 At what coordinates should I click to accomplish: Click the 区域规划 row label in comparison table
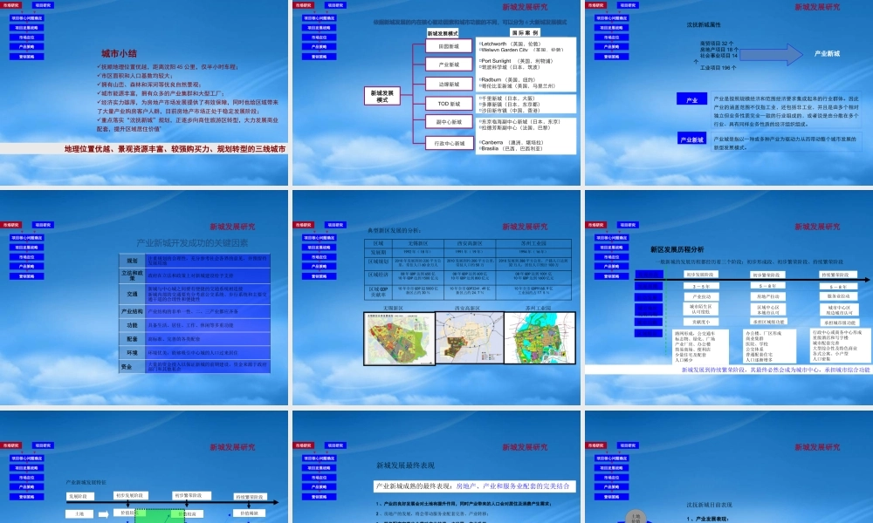378,261
